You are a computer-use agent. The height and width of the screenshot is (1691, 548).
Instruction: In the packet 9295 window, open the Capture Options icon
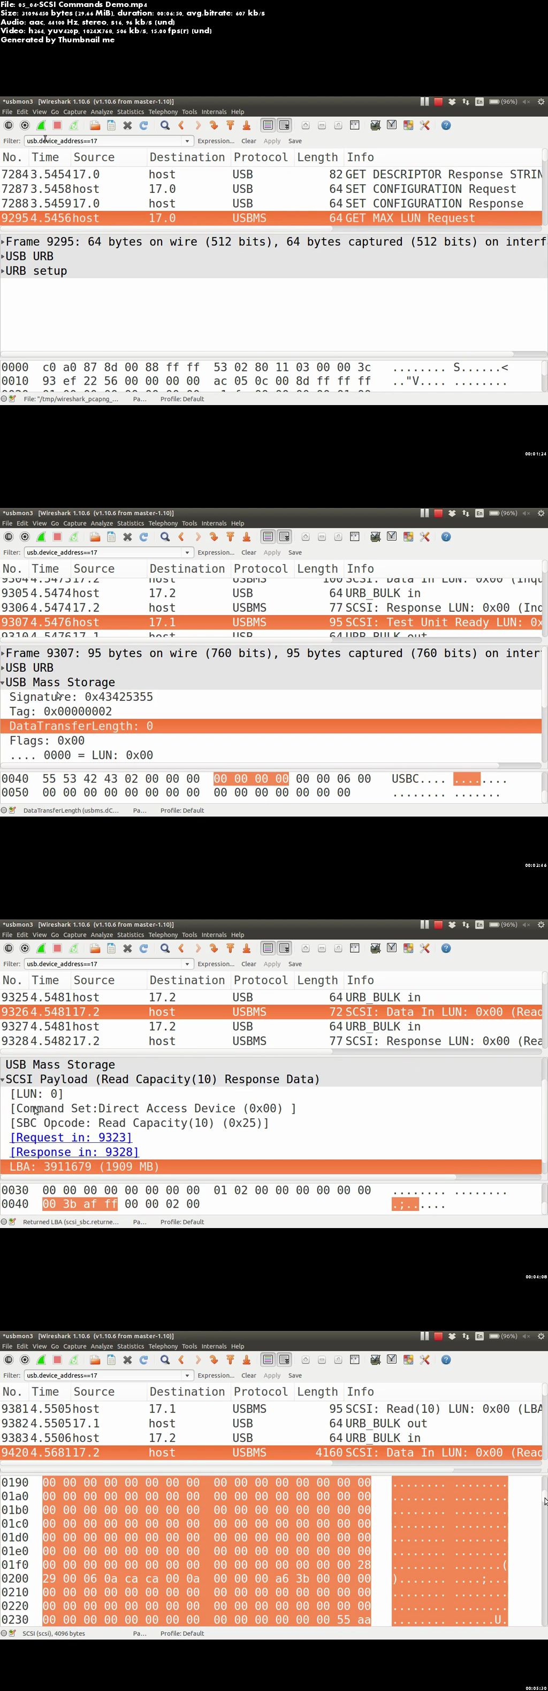coord(25,125)
